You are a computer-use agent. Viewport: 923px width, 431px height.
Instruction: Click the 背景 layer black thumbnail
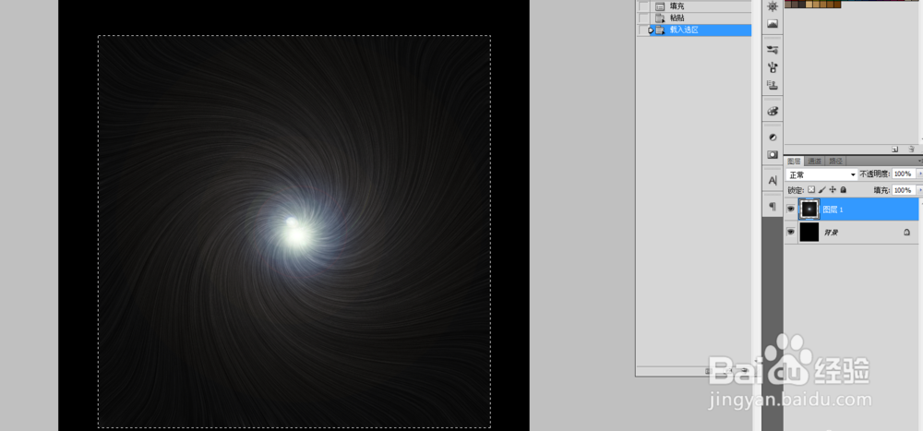pyautogui.click(x=809, y=233)
